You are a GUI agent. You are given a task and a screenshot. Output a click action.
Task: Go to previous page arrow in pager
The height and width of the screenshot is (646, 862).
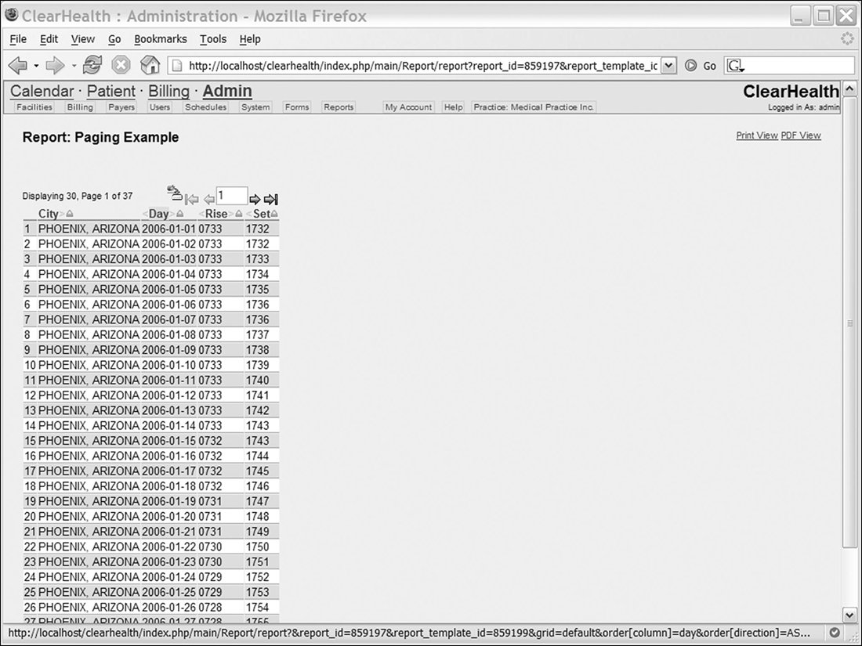209,200
